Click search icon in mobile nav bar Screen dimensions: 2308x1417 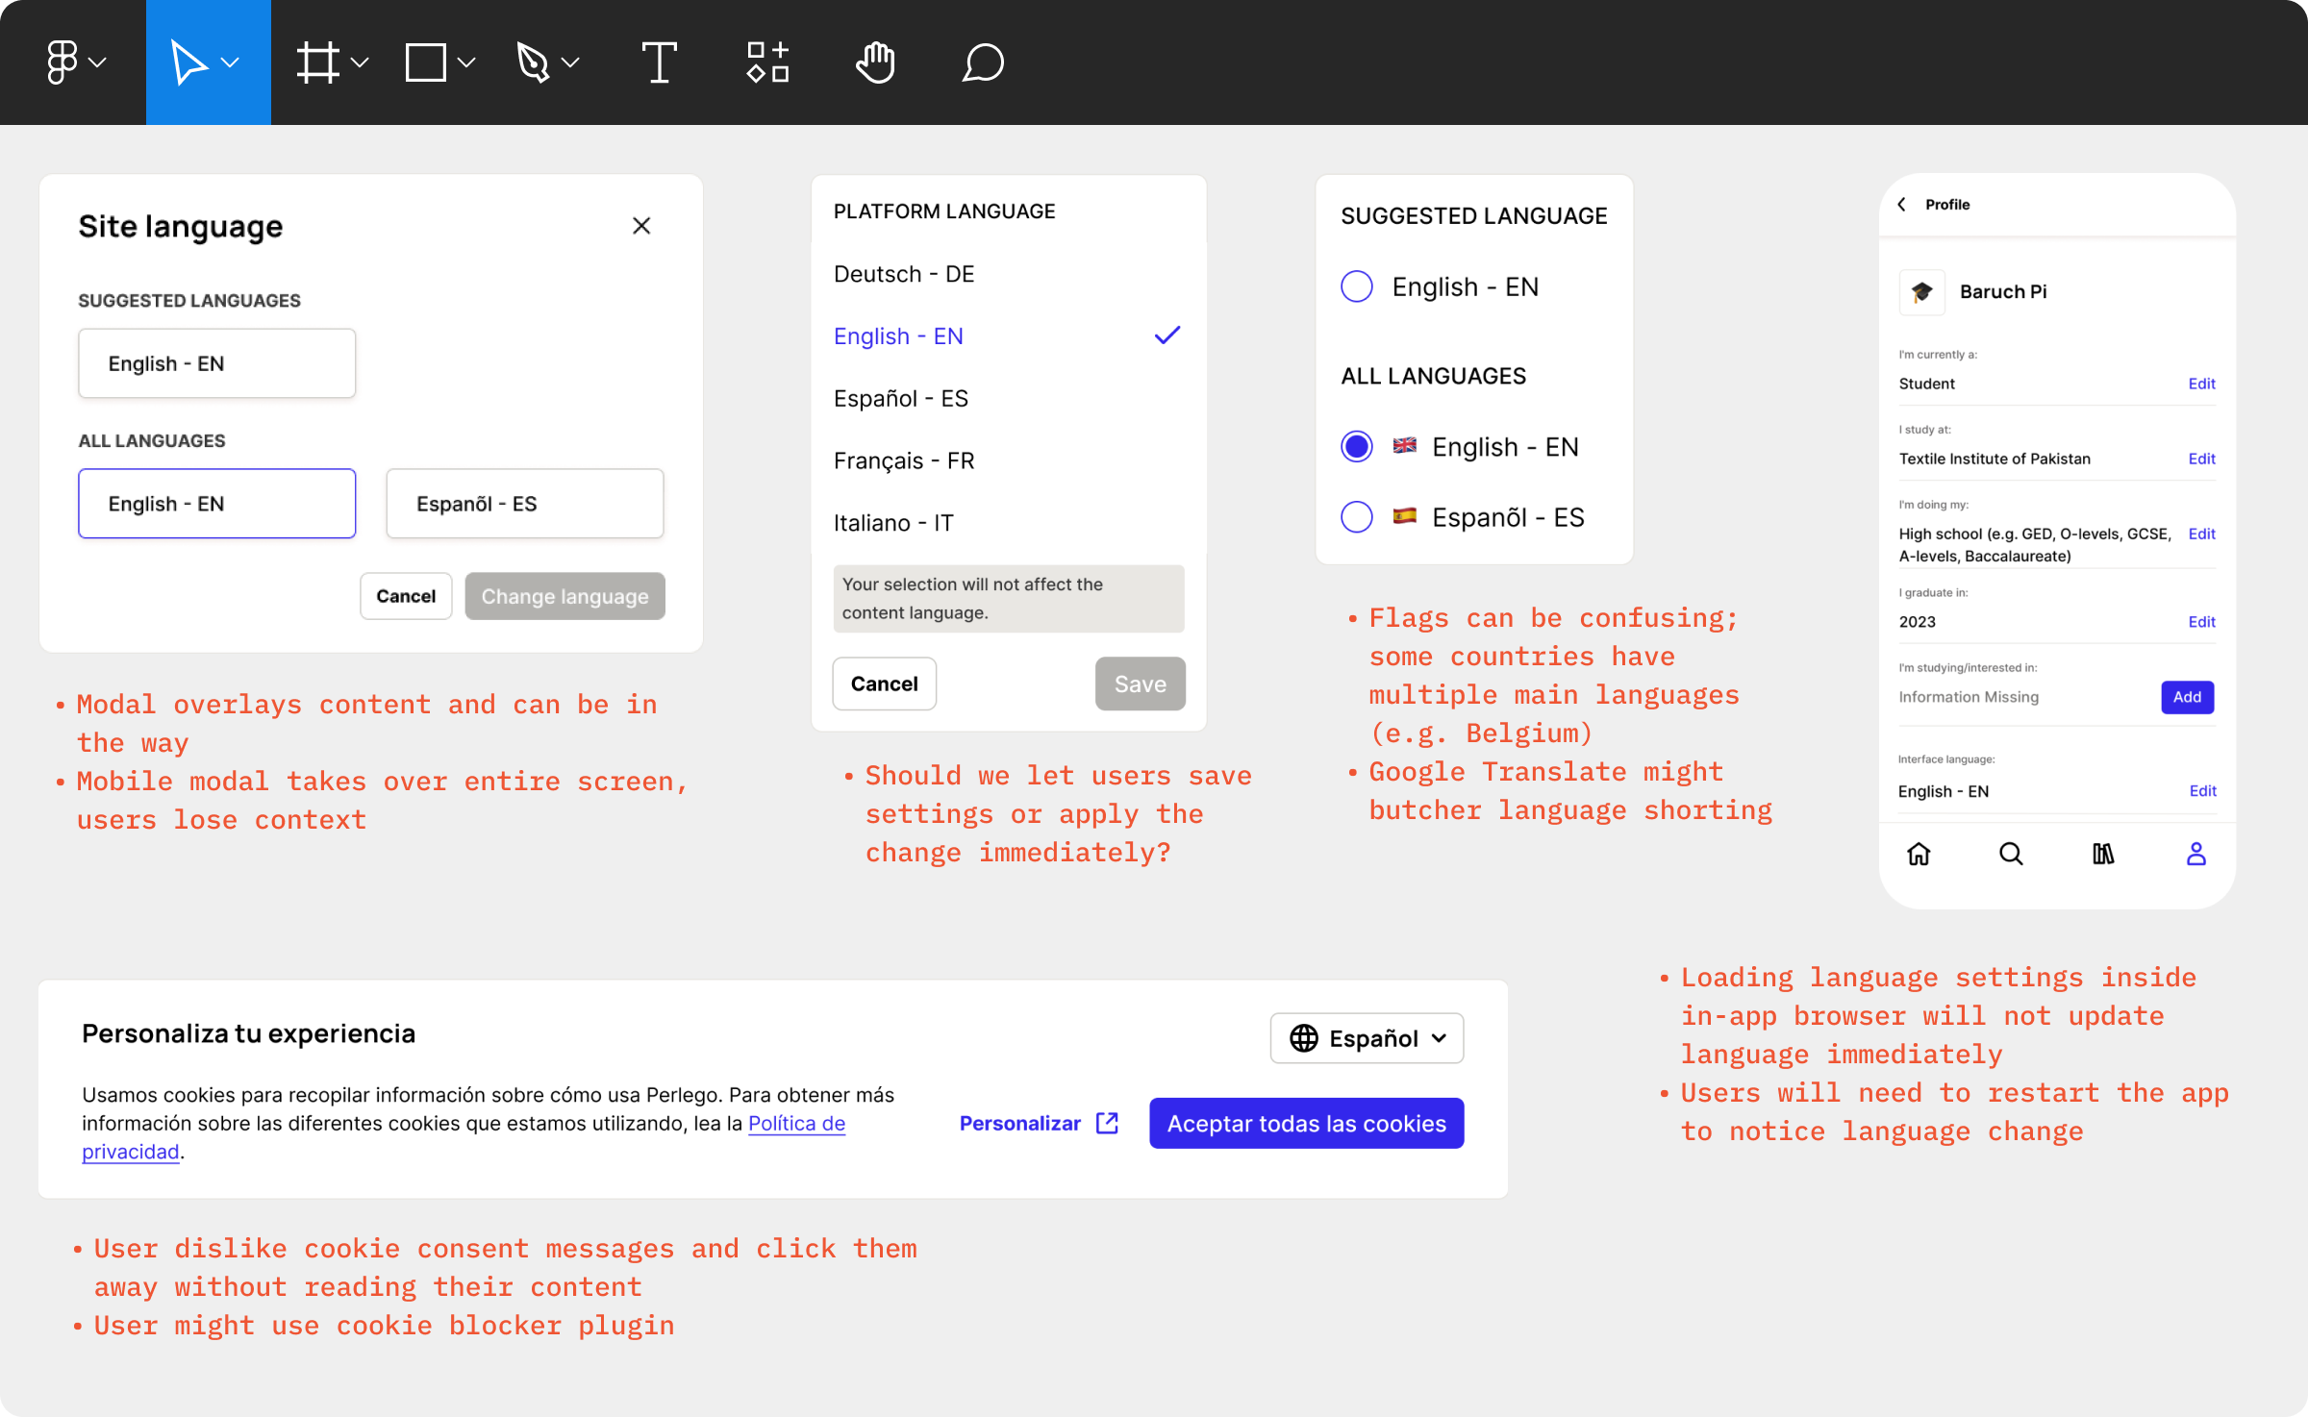[x=2011, y=854]
